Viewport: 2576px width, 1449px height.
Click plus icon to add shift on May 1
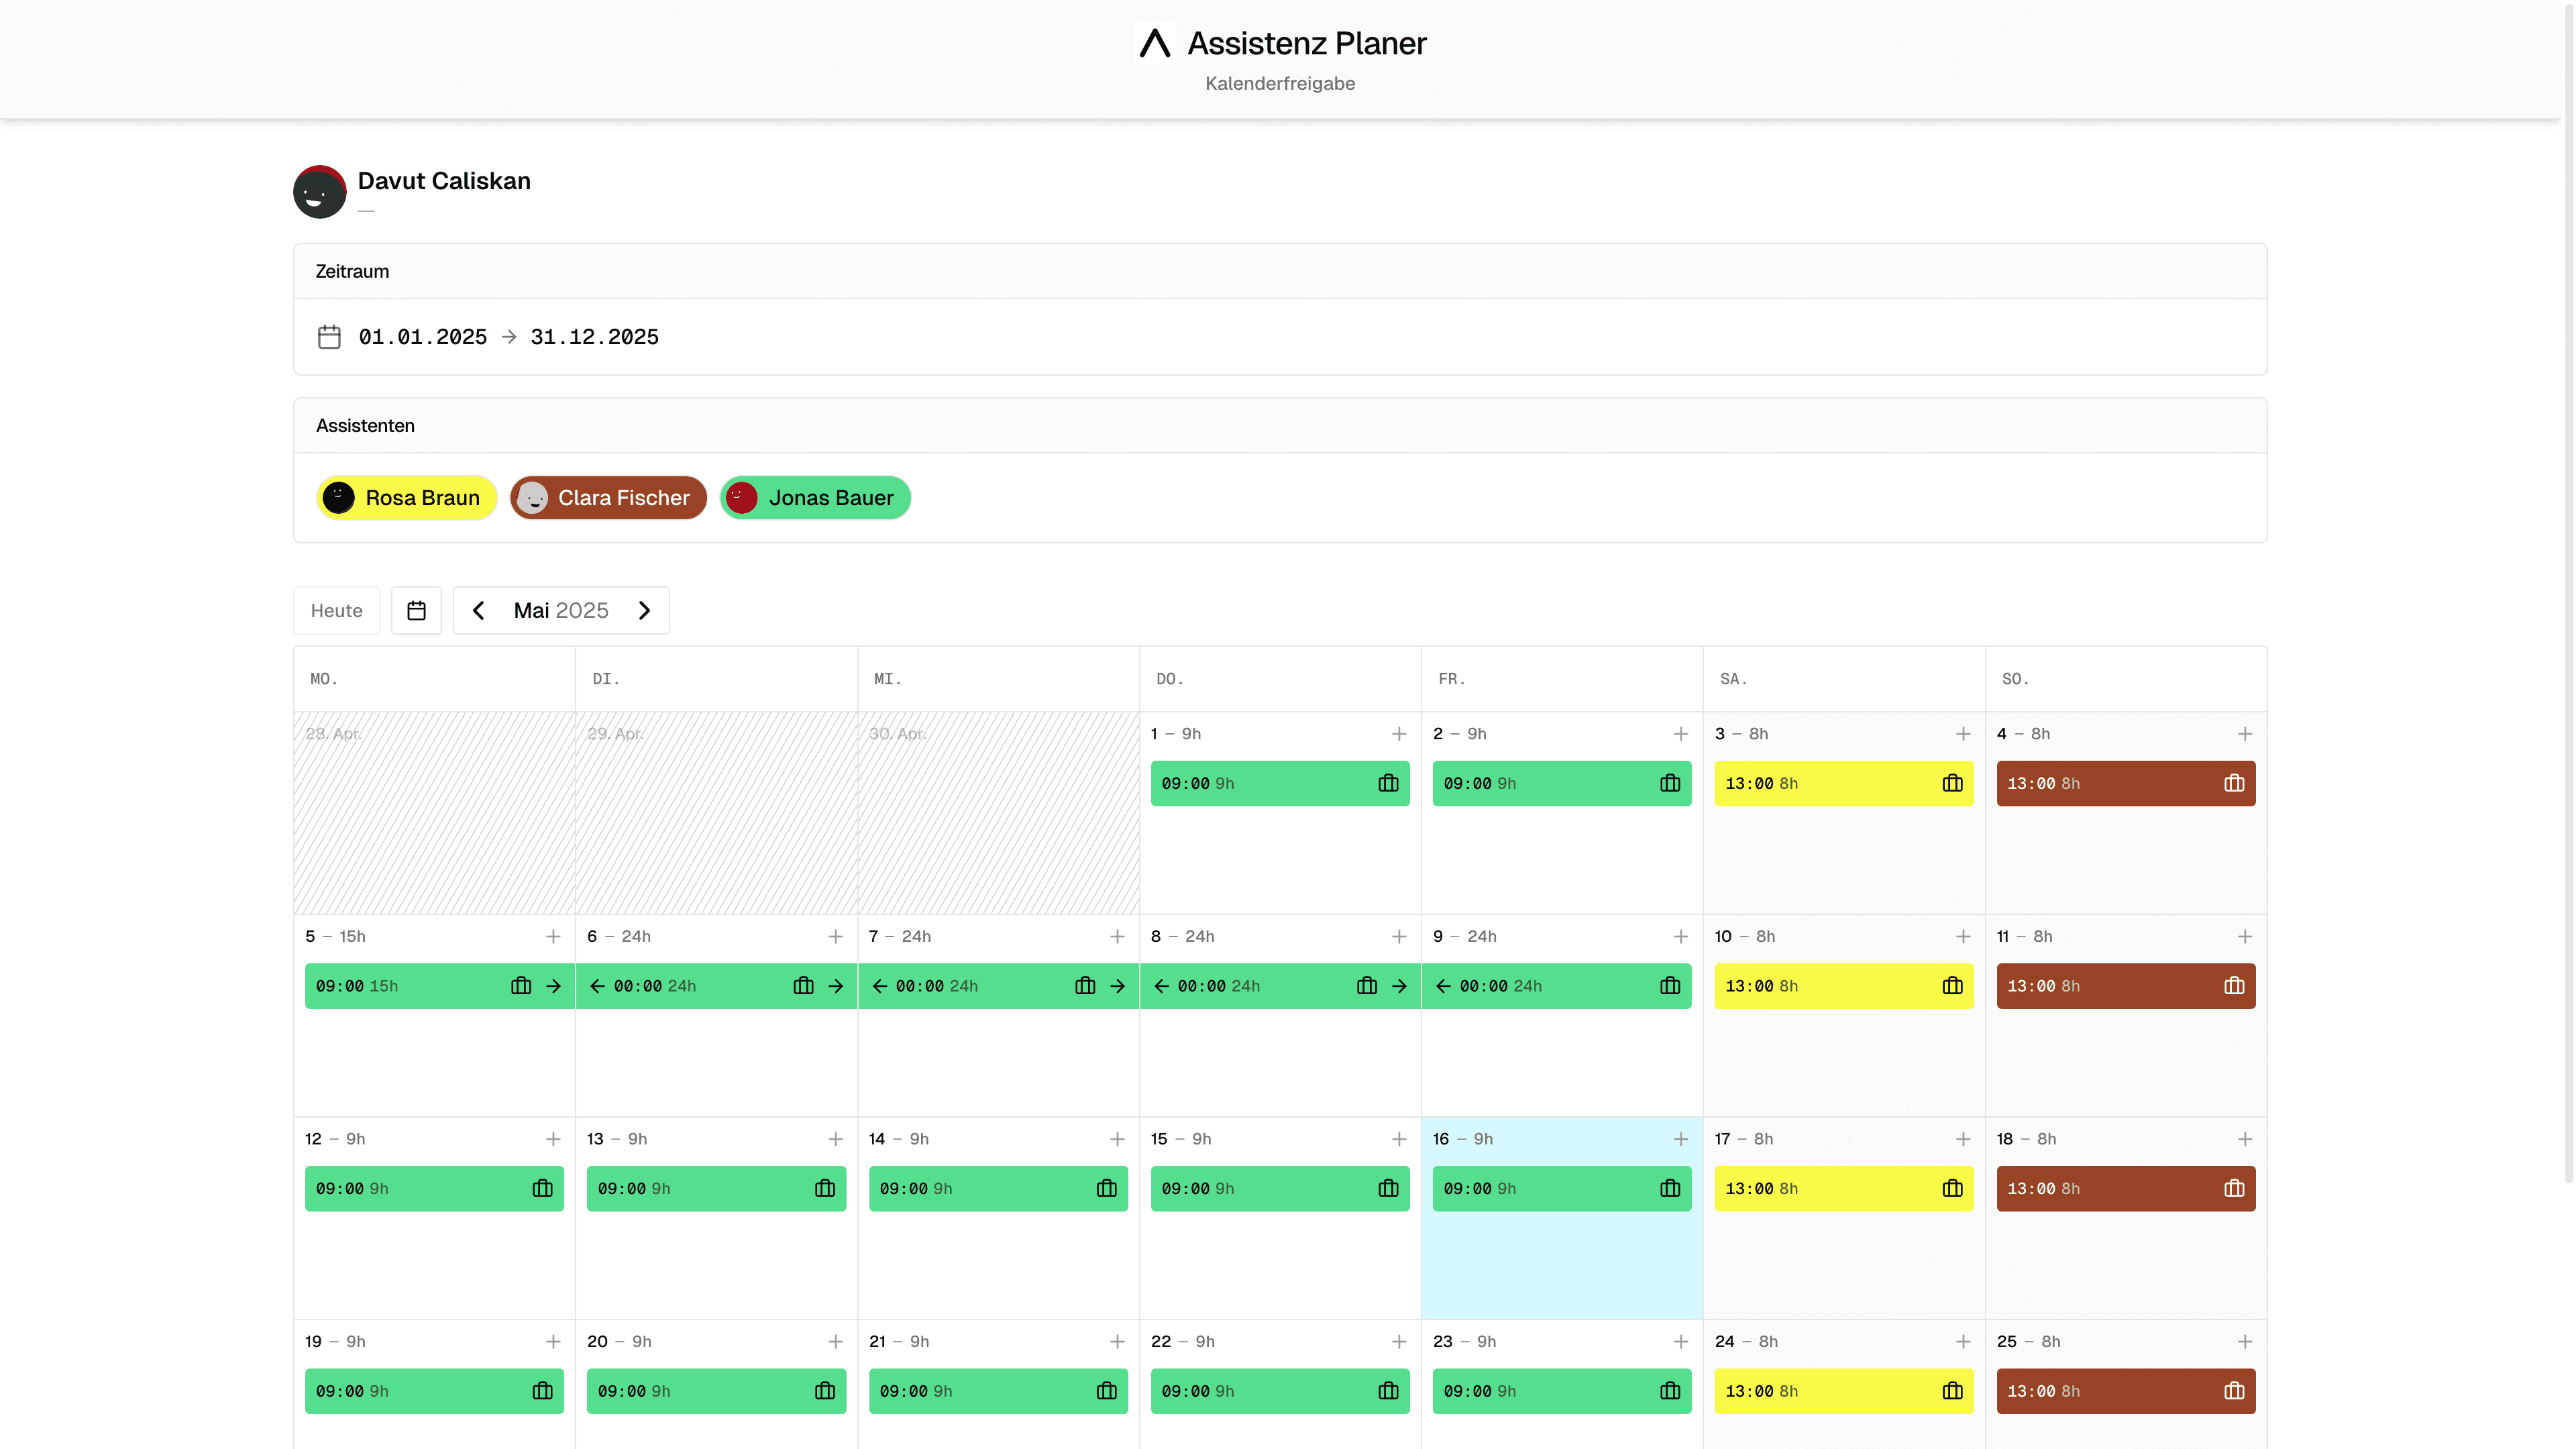coord(1398,734)
